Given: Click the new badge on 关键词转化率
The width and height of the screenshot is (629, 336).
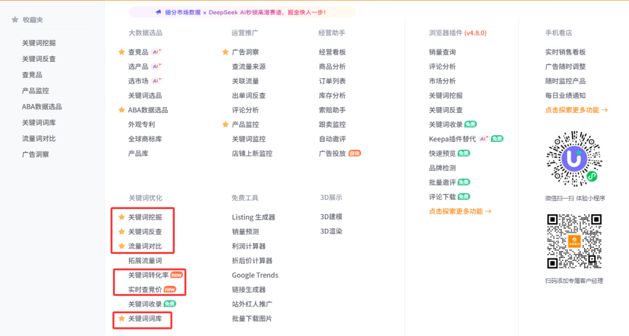Looking at the screenshot, I should coord(177,274).
